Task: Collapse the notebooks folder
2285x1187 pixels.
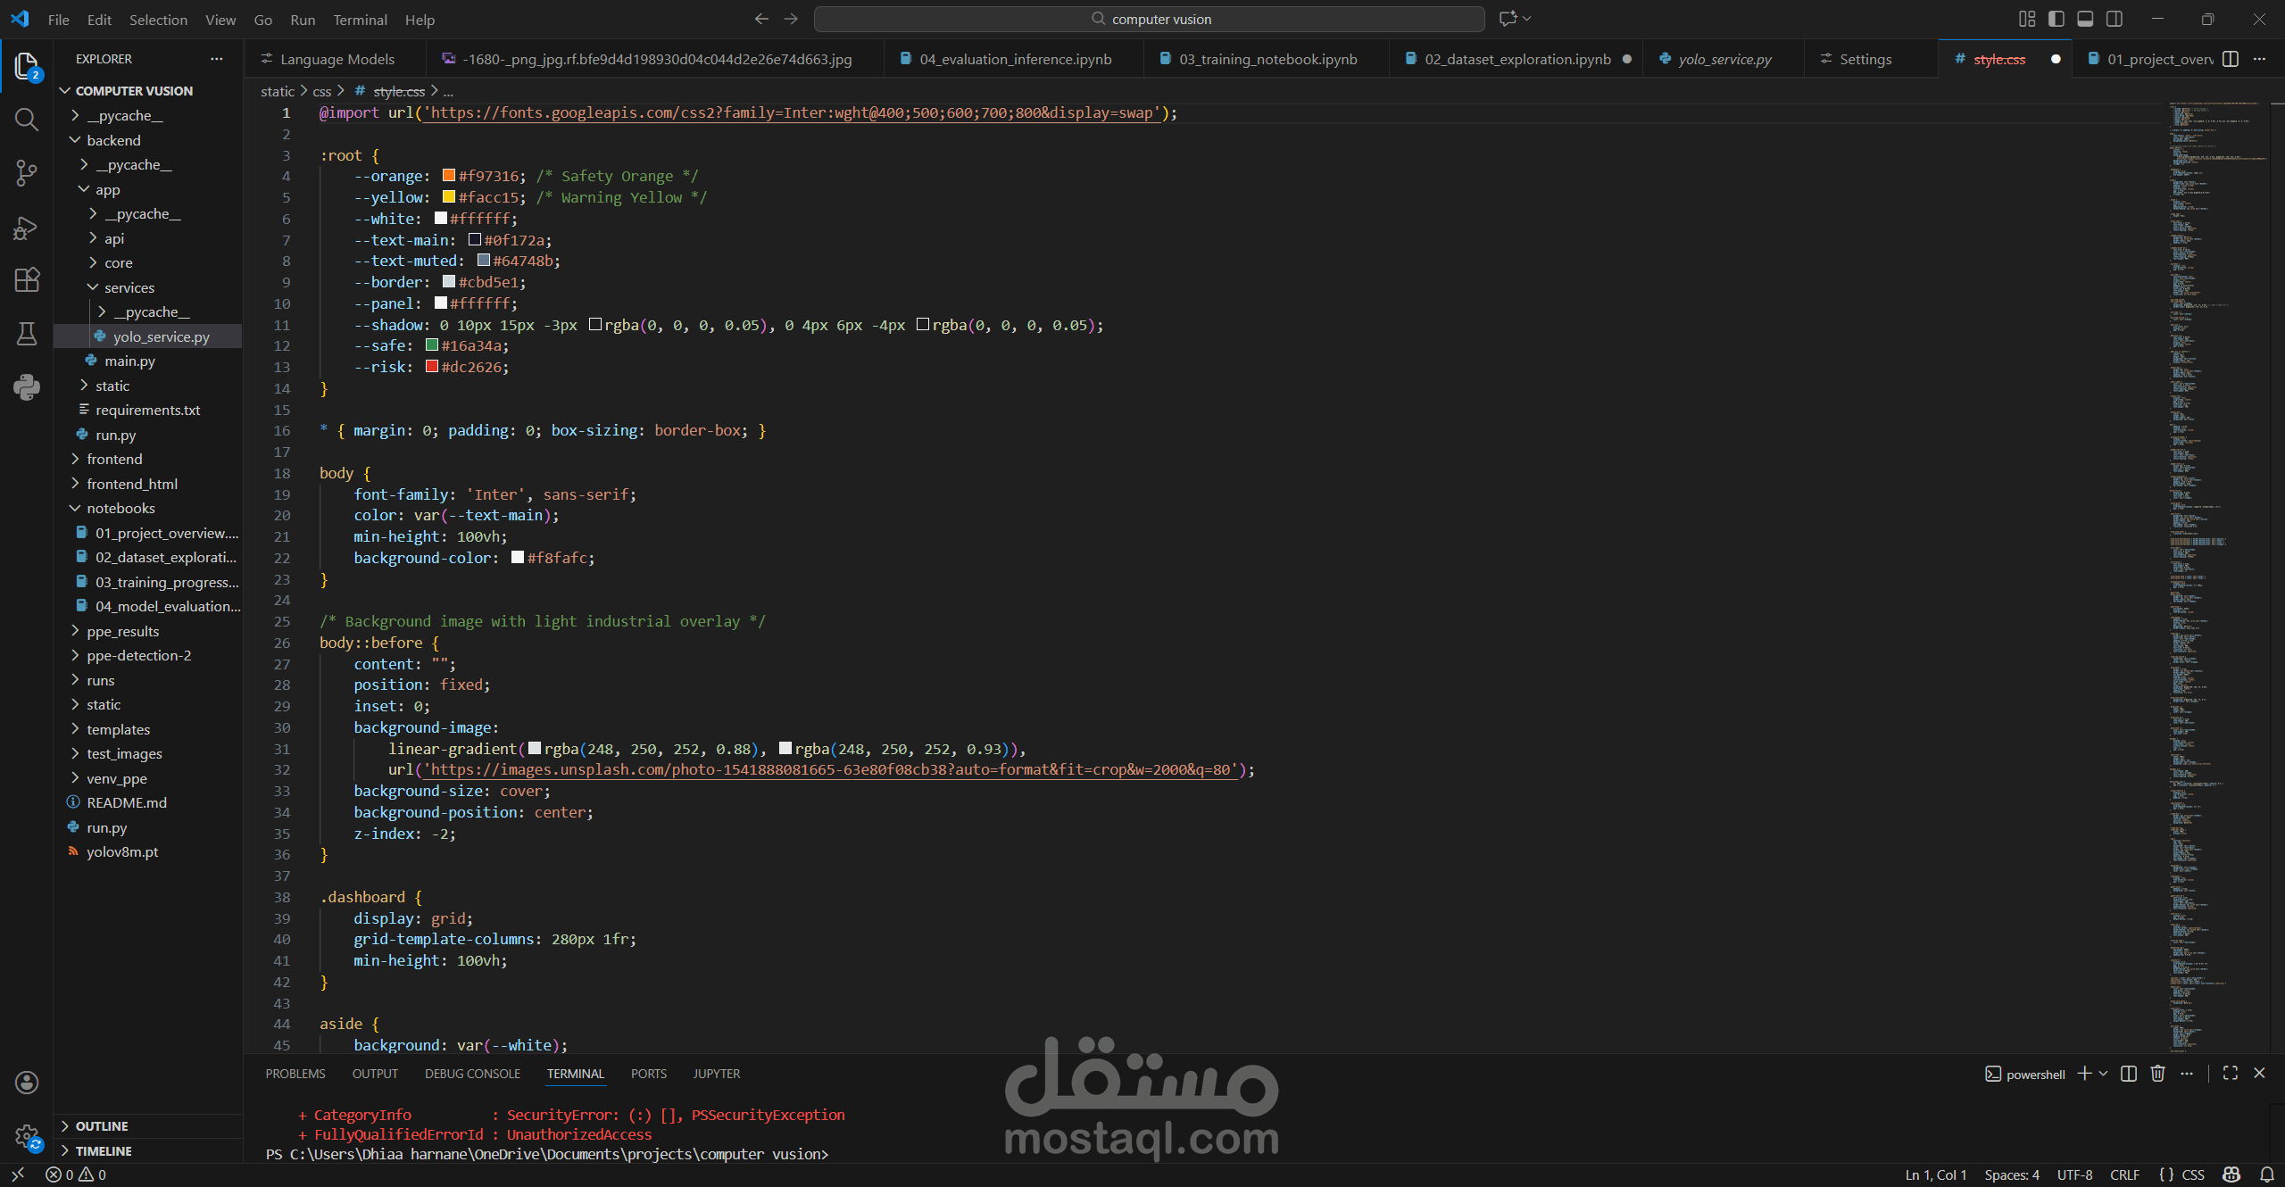Action: click(120, 508)
